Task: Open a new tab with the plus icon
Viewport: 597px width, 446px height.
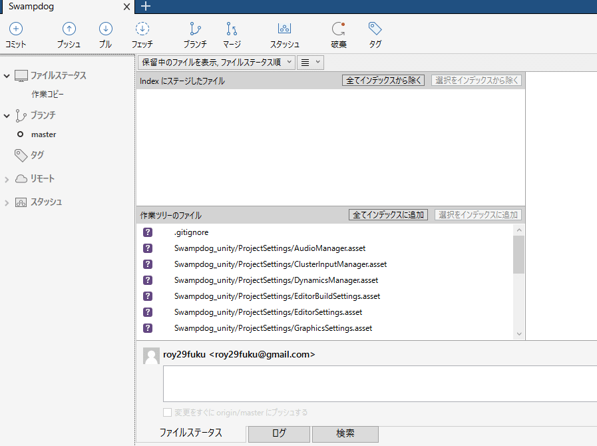Action: 146,6
